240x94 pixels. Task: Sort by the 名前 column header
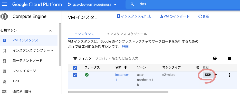(118, 67)
